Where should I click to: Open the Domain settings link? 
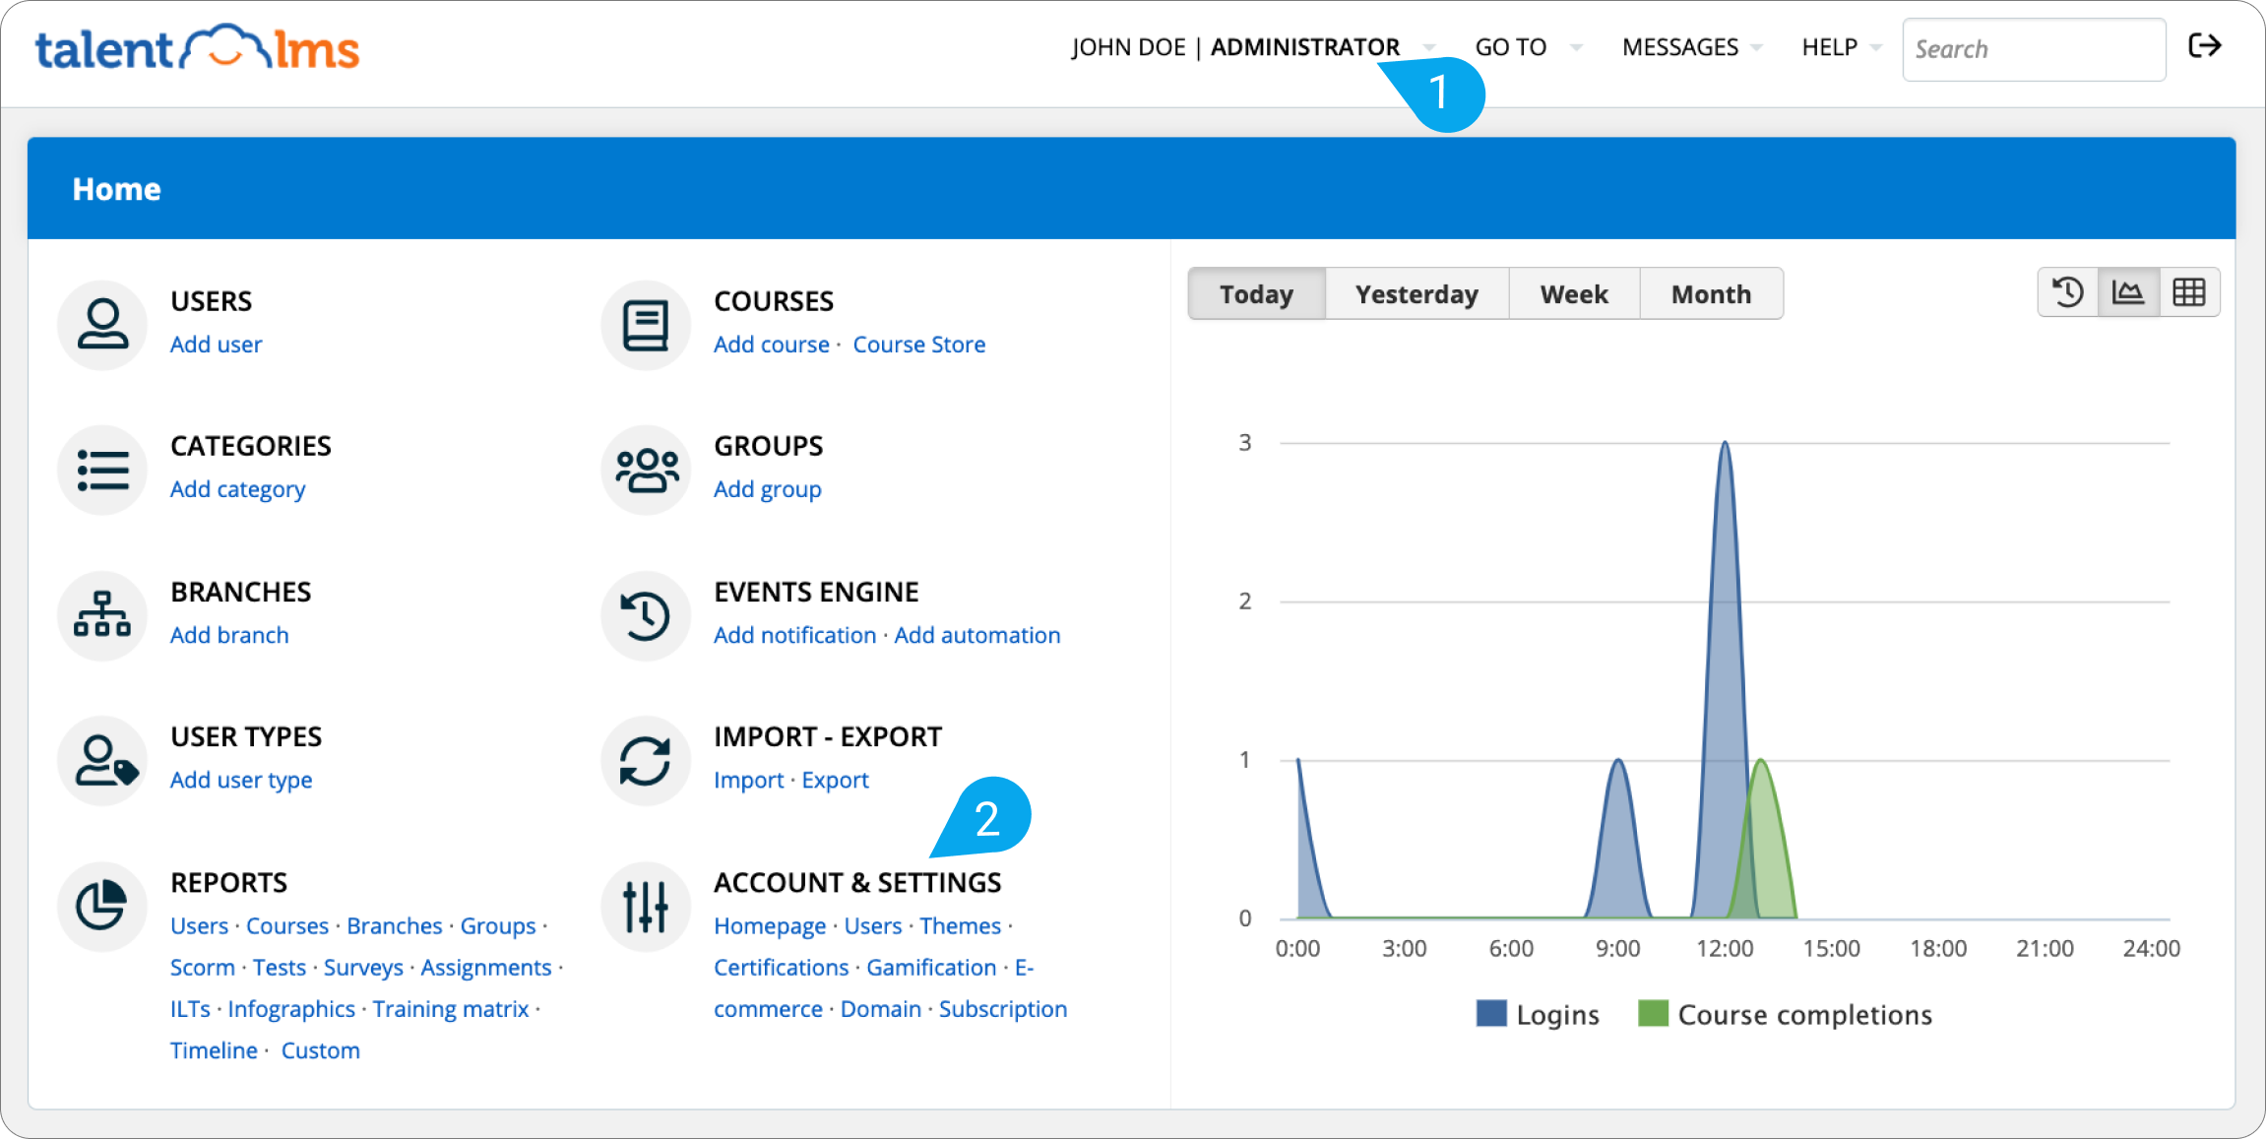pyautogui.click(x=880, y=1009)
